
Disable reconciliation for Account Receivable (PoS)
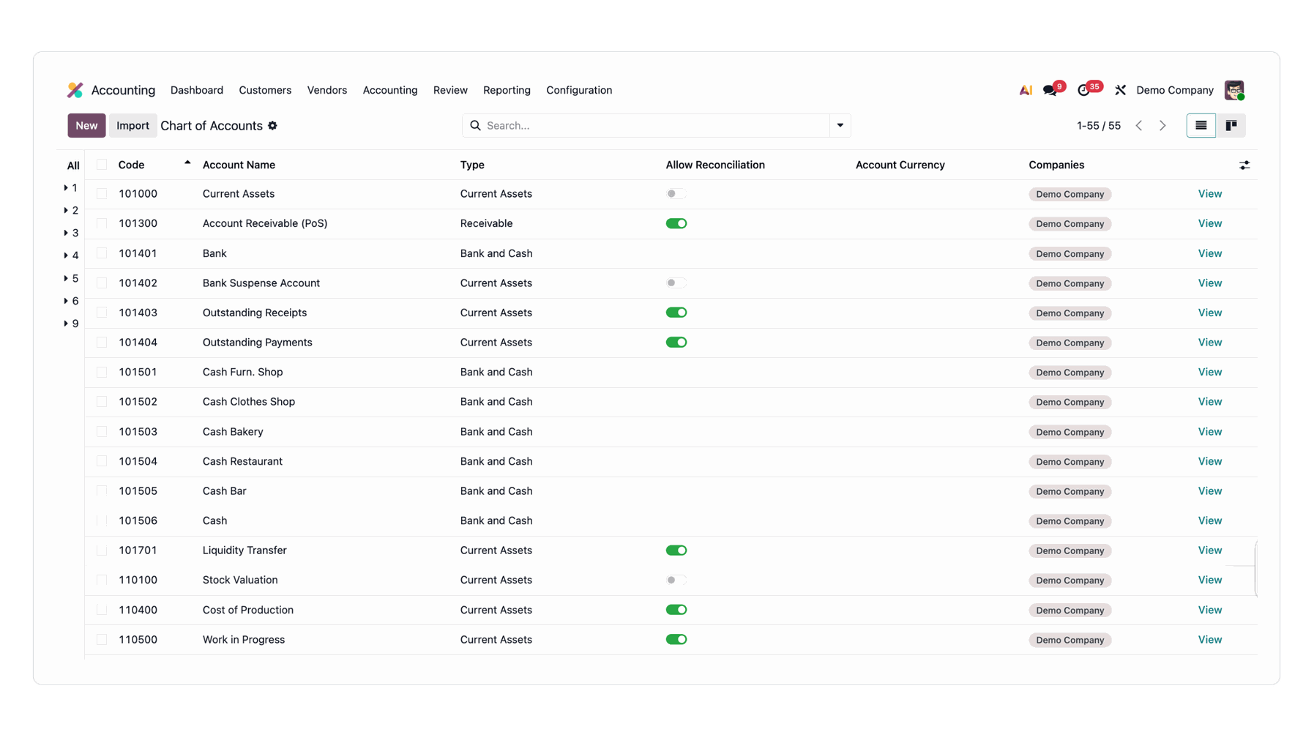(676, 223)
